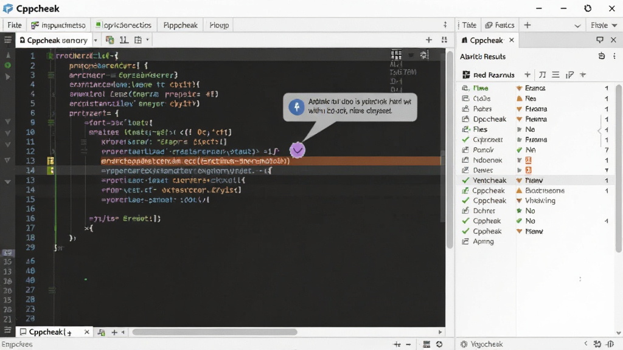Close the Cppcheak results panel tab
Viewport: 623px width, 350px height.
click(511, 40)
